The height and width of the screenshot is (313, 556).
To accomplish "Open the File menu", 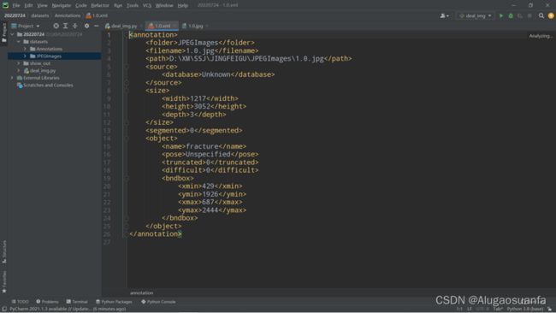I will tap(16, 5).
